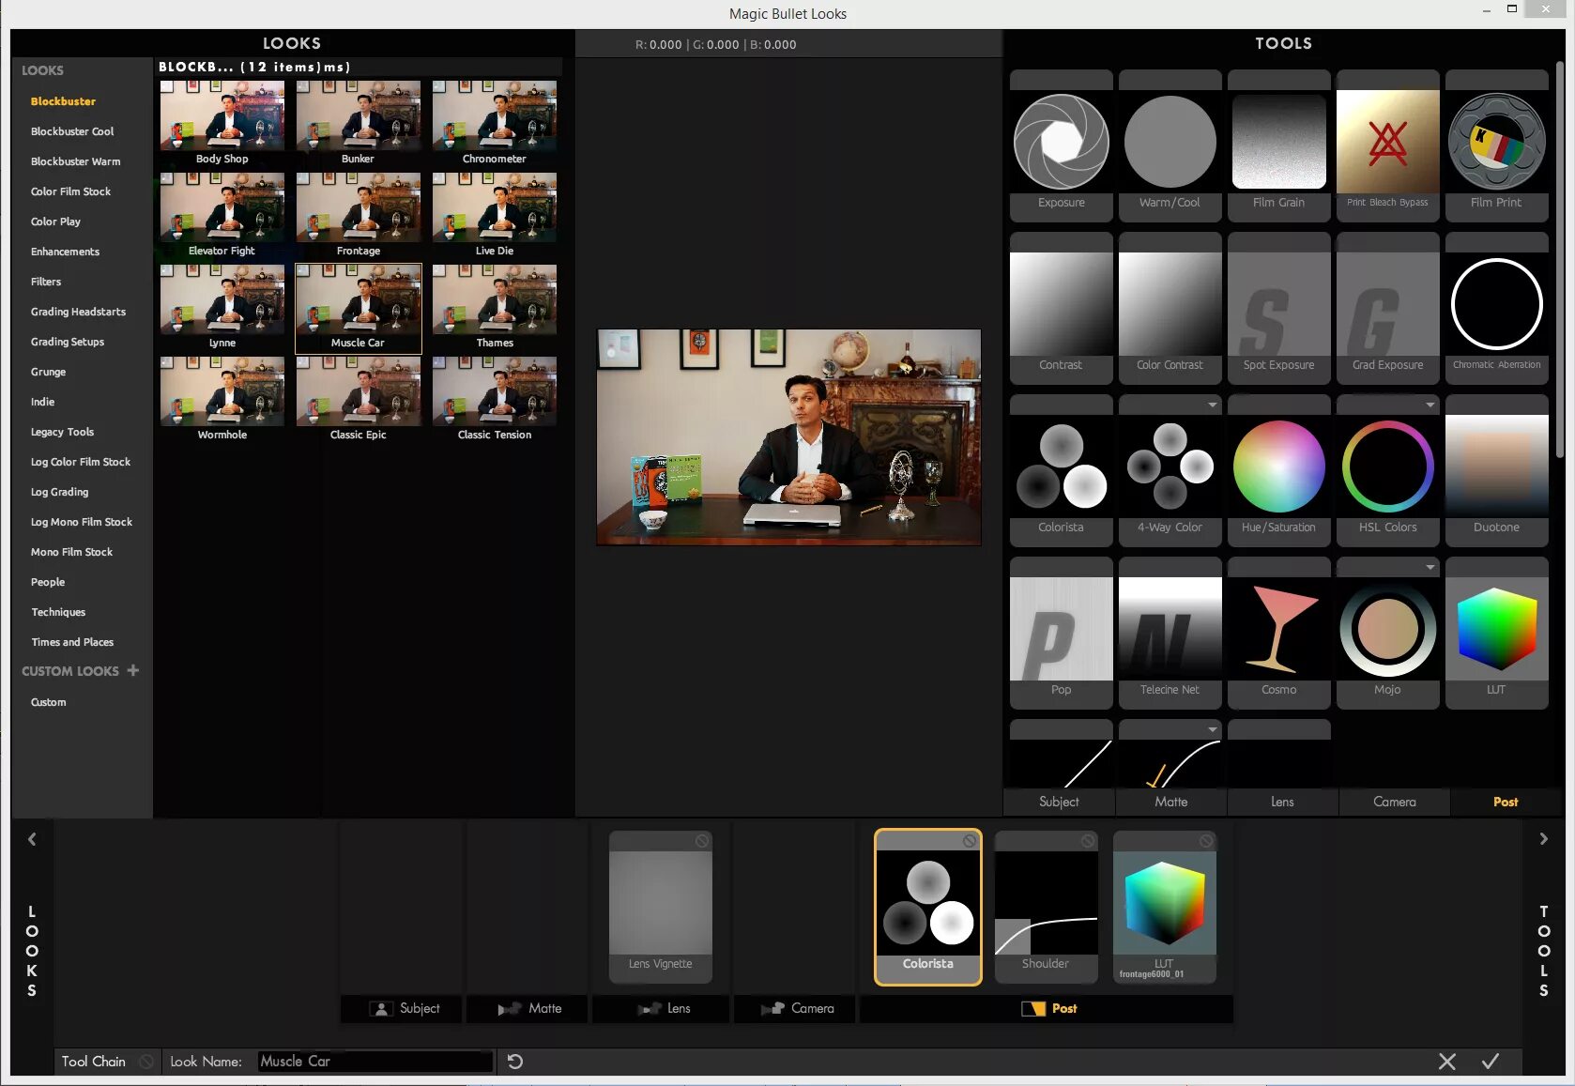Select the Chromatic Aberration tool
The width and height of the screenshot is (1575, 1086).
pyautogui.click(x=1496, y=308)
